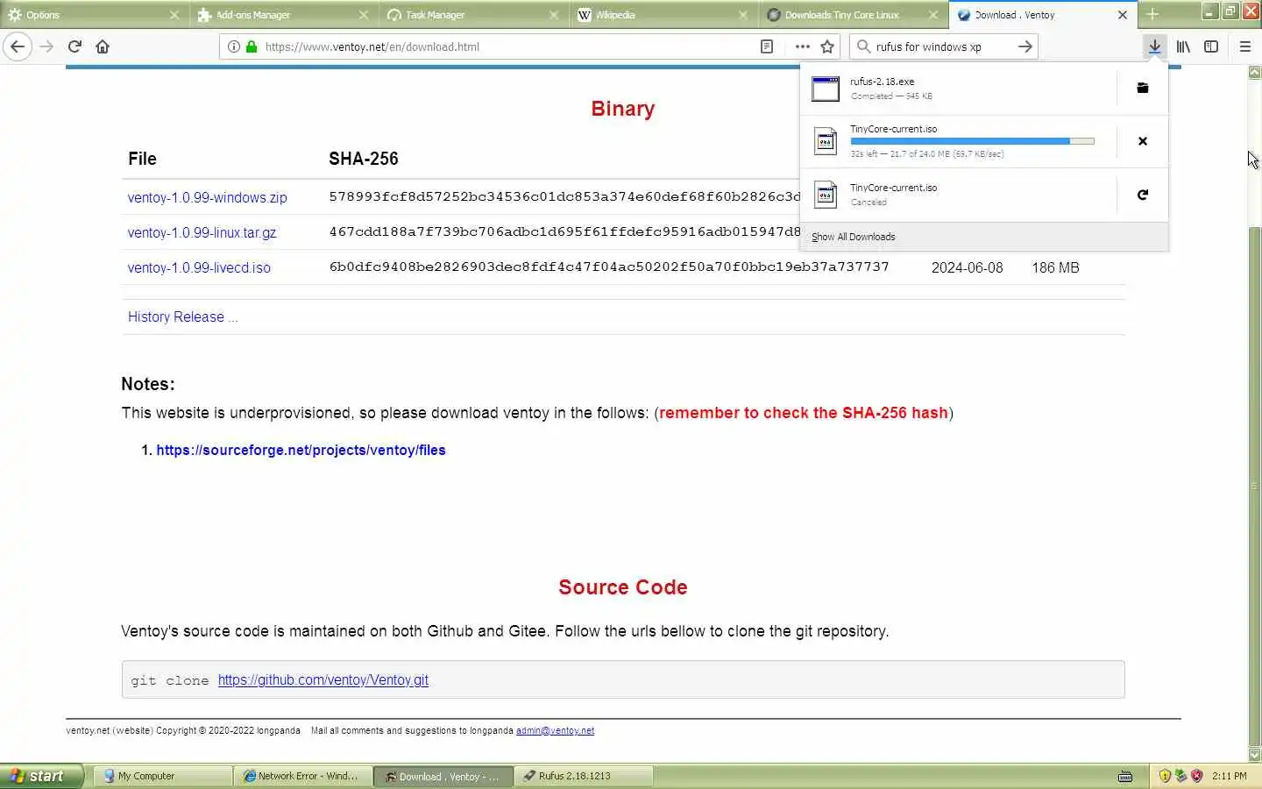Screen dimensions: 1262x789
Task: Click the search magnifier icon
Action: click(x=863, y=46)
